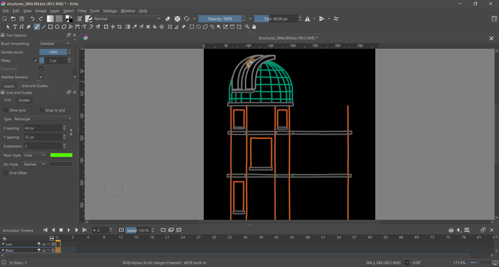Enable the Show grid checkbox

(x=6, y=110)
